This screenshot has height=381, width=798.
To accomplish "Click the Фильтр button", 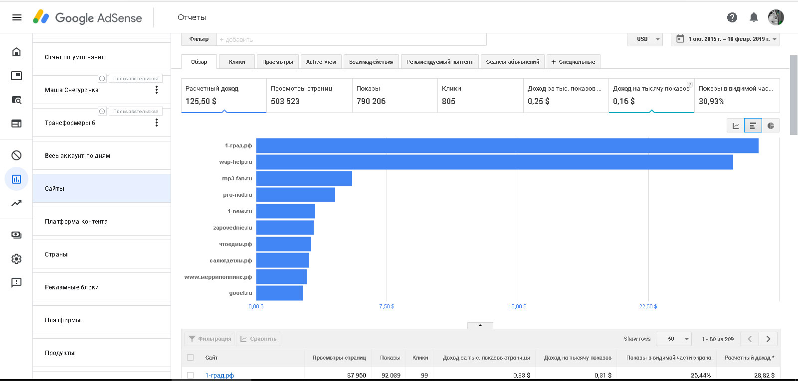I will click(199, 39).
